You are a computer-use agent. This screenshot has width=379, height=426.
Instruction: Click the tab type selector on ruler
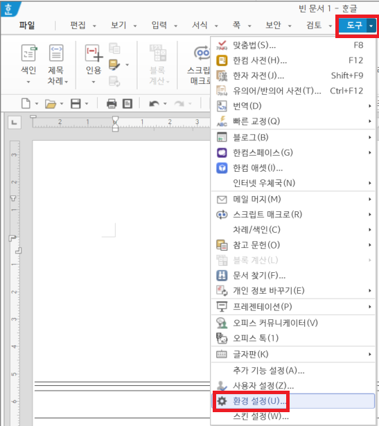pos(15,123)
